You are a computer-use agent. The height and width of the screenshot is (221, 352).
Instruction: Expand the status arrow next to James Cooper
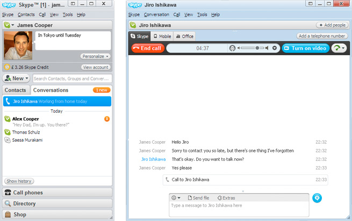[x=13, y=25]
